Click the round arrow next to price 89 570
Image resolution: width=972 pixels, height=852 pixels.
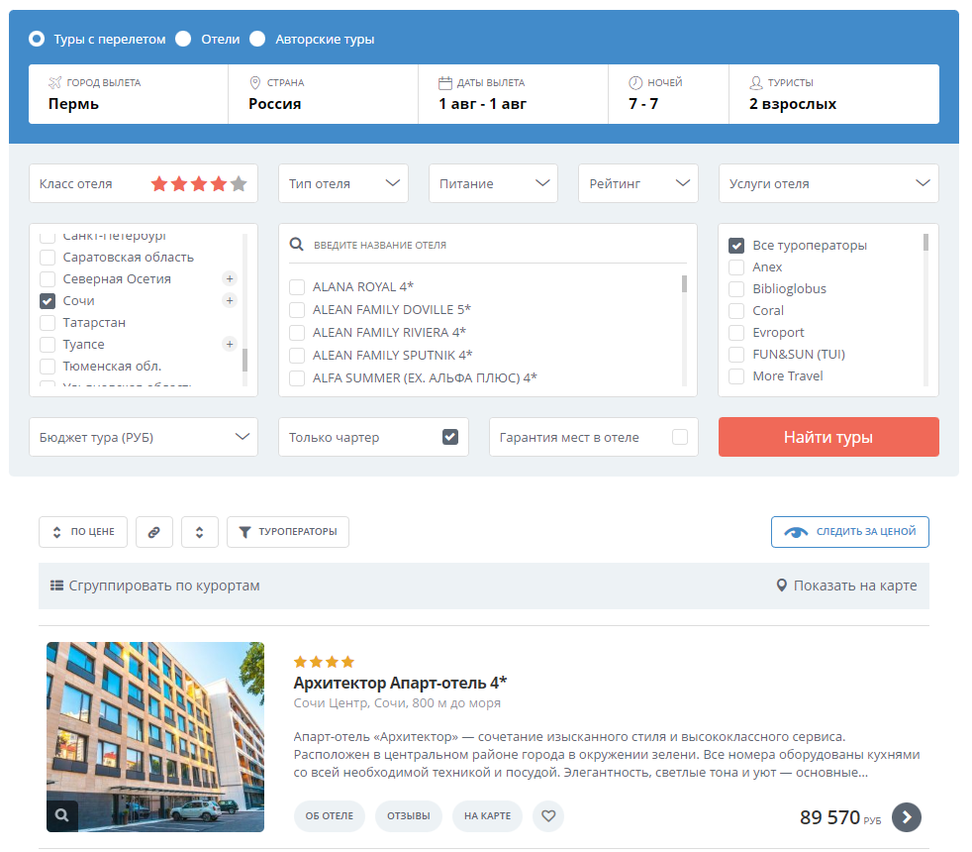[907, 816]
